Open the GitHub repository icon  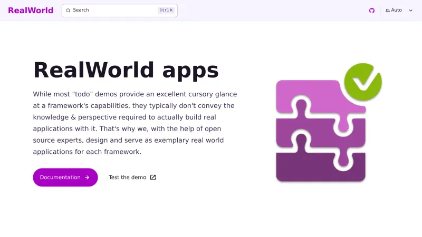371,11
